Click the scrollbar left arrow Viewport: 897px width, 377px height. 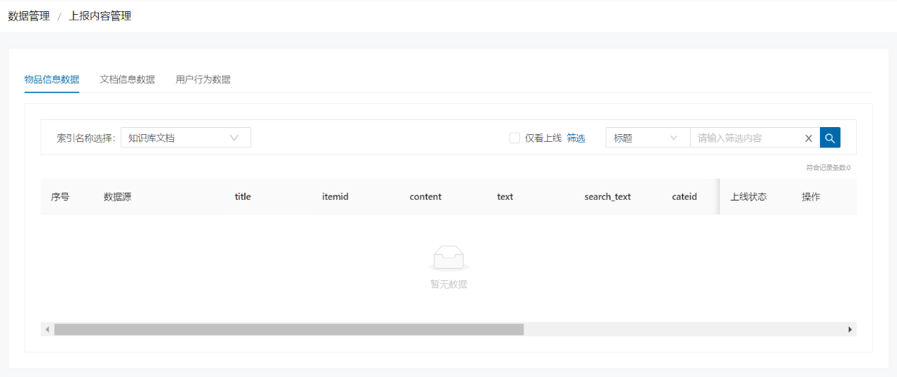coord(47,330)
